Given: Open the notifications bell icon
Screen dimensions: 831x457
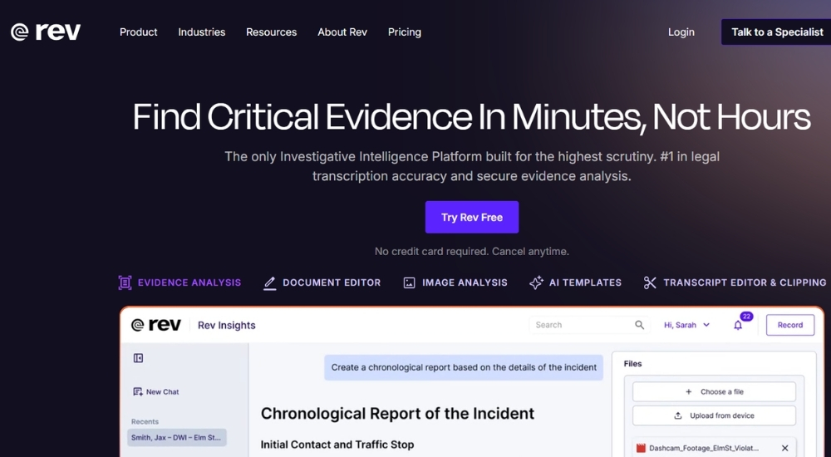Looking at the screenshot, I should (738, 325).
